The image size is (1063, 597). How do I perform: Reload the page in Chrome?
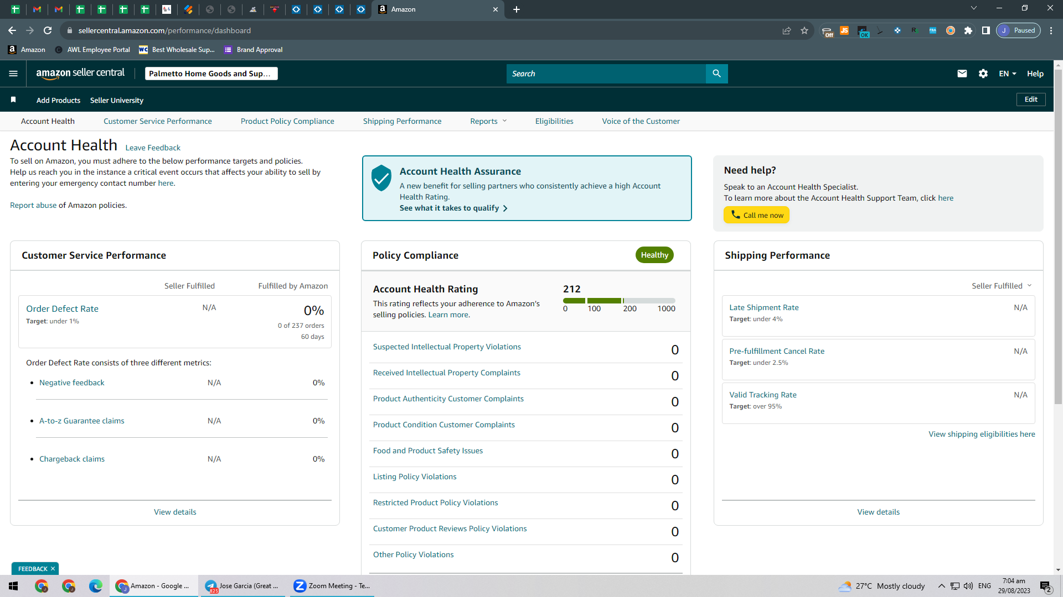pos(48,30)
